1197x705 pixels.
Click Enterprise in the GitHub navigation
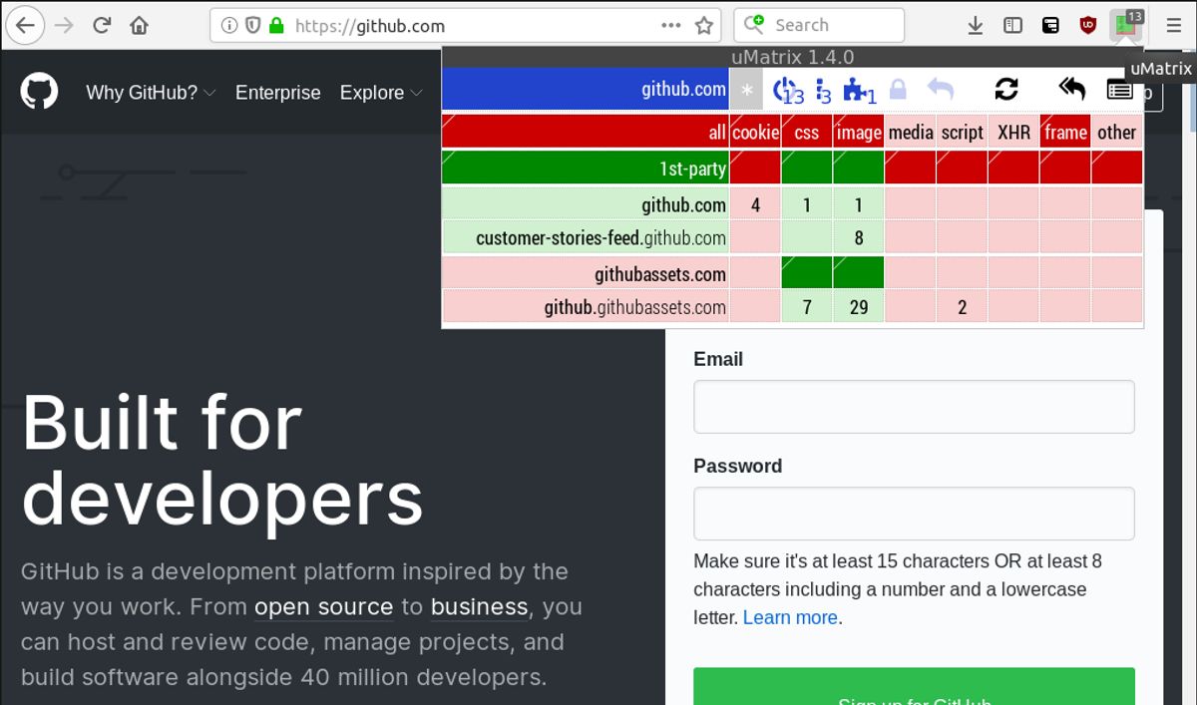pos(277,93)
